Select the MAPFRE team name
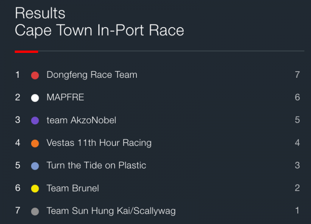Image resolution: width=311 pixels, height=224 pixels. (x=65, y=97)
